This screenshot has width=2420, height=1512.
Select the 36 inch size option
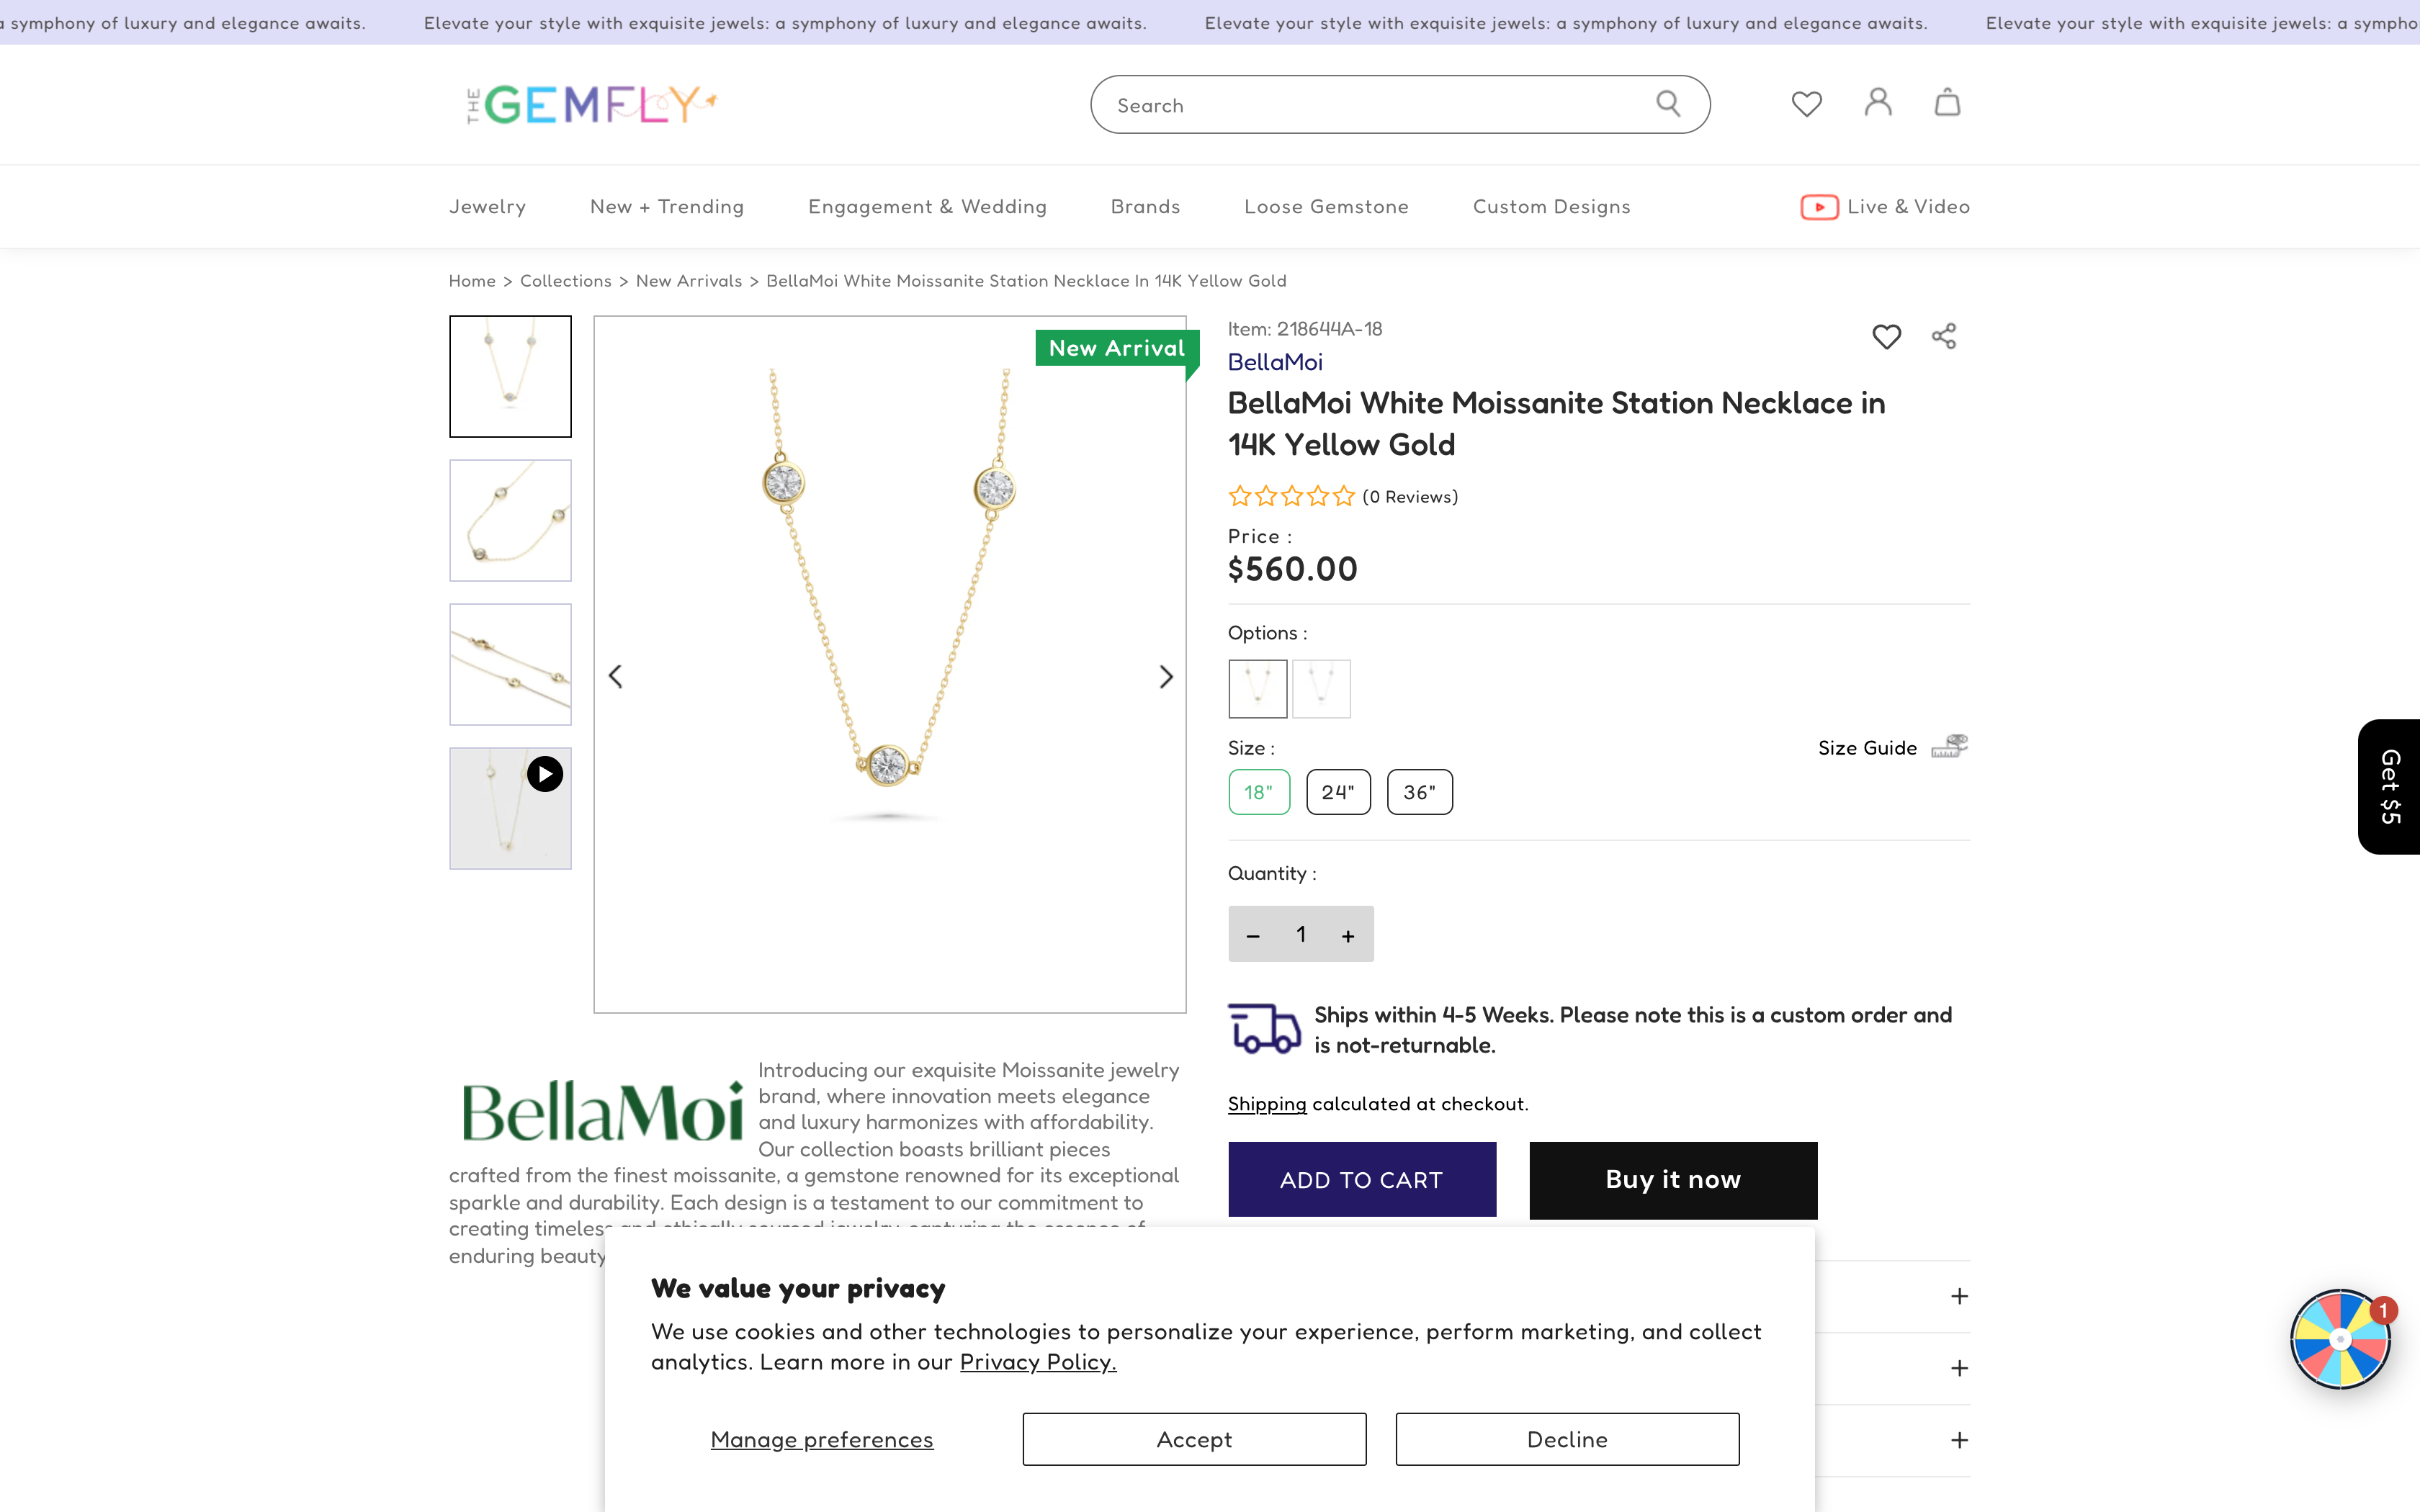coord(1419,791)
